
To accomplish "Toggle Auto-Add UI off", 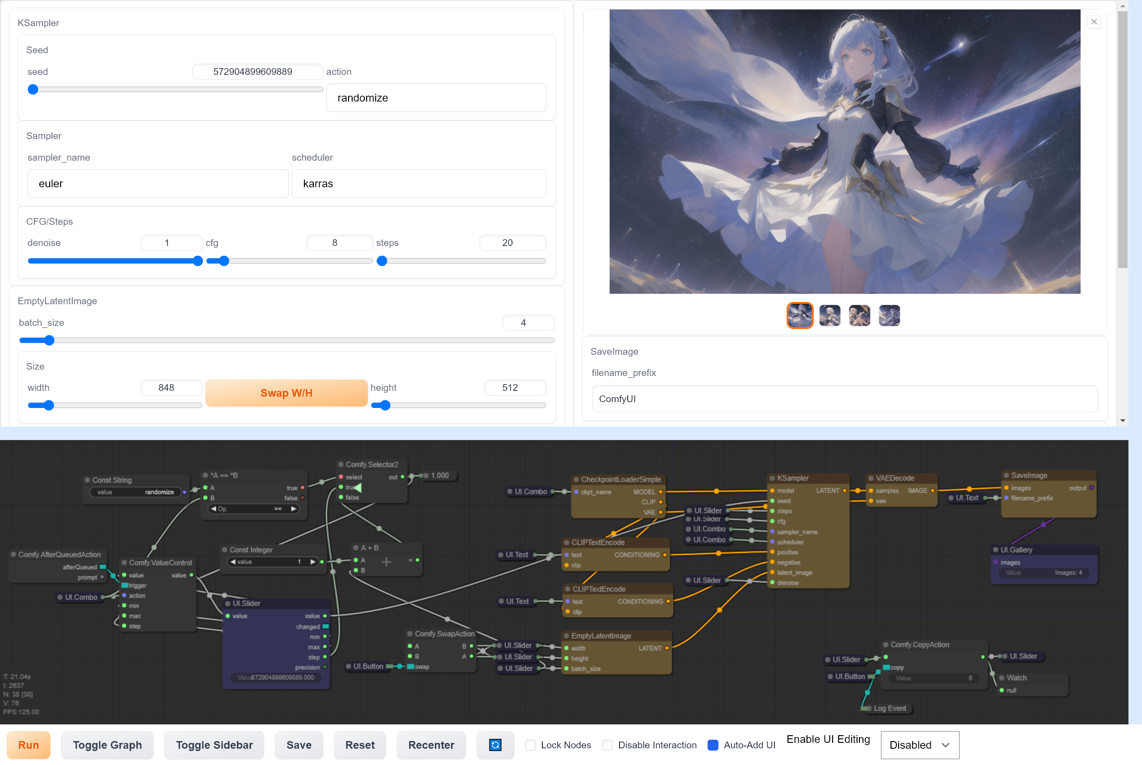I will coord(713,746).
